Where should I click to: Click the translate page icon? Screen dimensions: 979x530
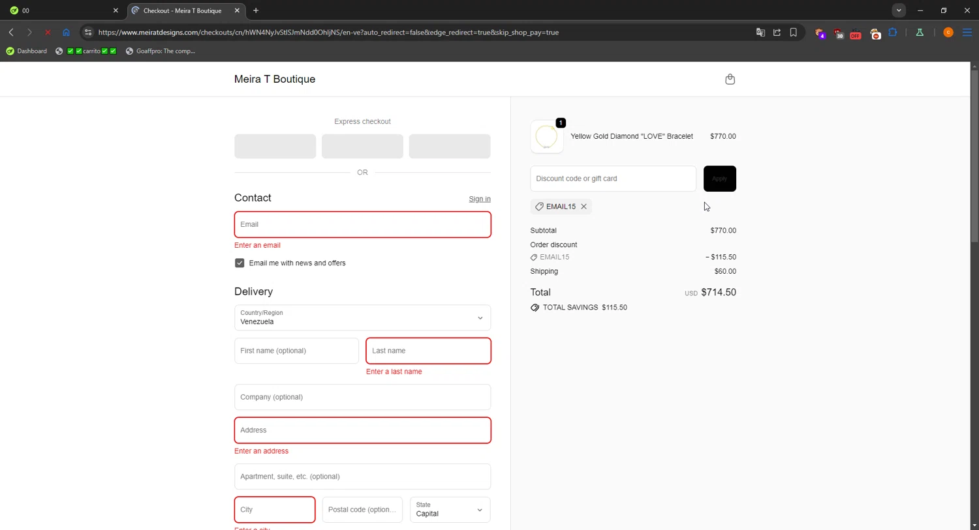pyautogui.click(x=760, y=32)
